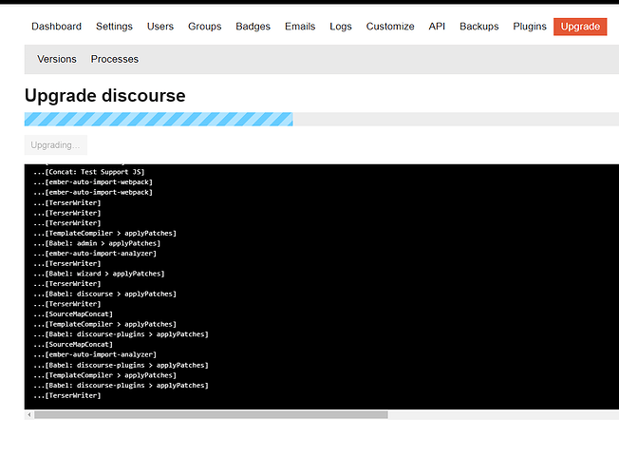Screen dimensions: 619x475
Task: Switch to the Backups tab
Action: point(478,27)
